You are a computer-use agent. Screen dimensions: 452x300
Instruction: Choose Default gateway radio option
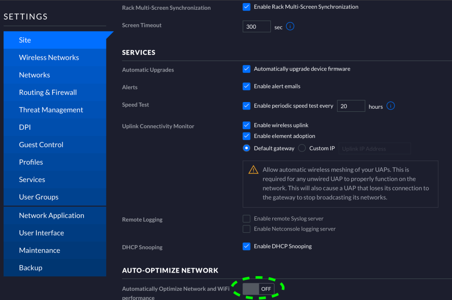click(x=247, y=148)
